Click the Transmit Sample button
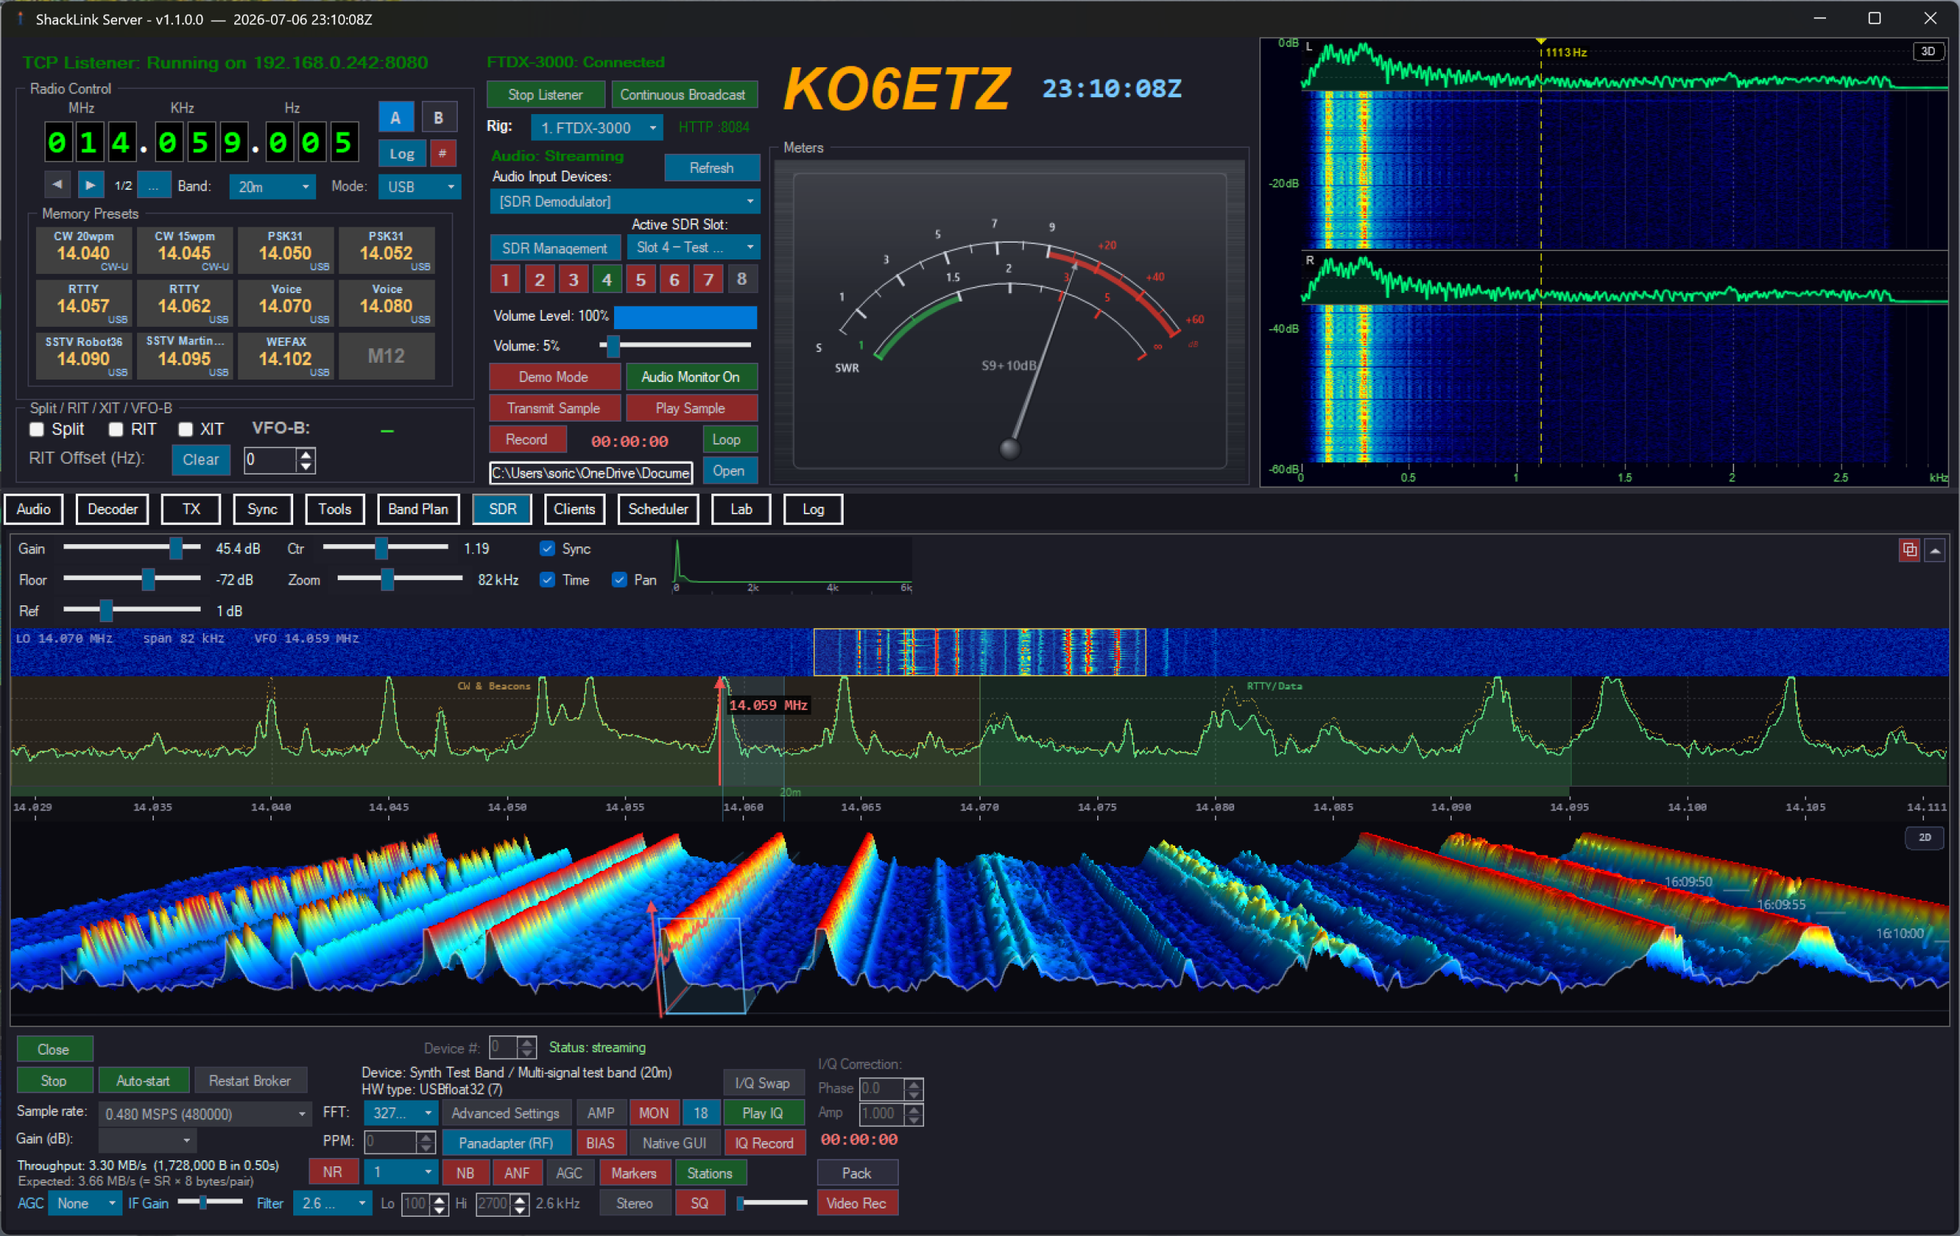 pos(554,408)
